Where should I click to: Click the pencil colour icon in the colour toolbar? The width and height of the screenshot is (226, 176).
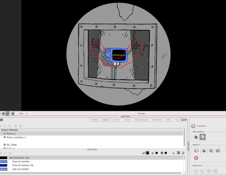pyautogui.click(x=153, y=153)
